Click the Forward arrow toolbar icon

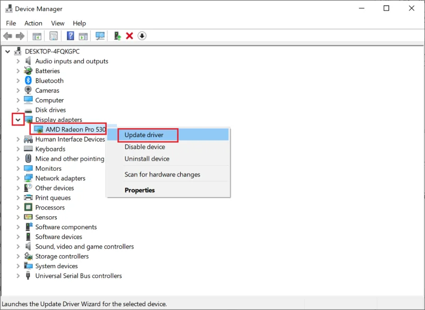coord(20,36)
